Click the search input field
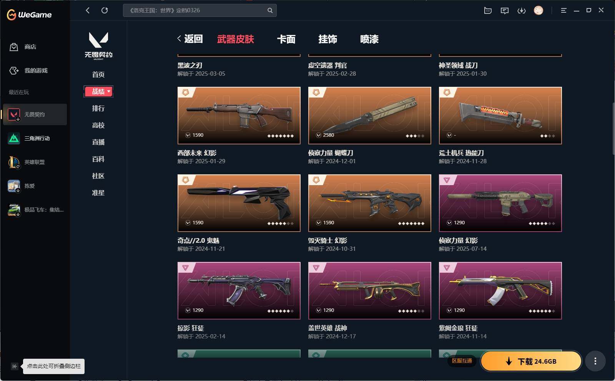Image resolution: width=615 pixels, height=381 pixels. [x=200, y=10]
